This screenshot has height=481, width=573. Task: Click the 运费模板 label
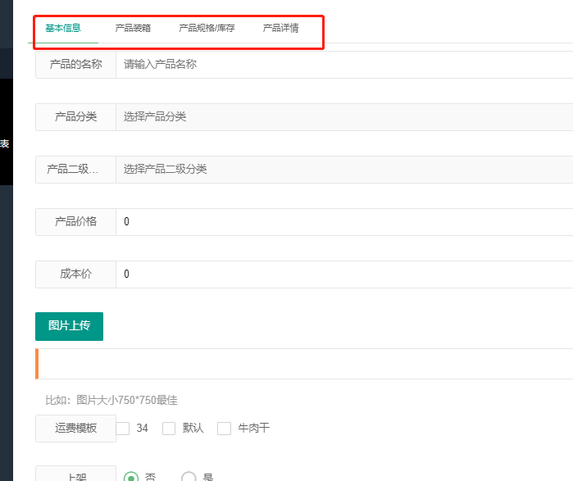pos(75,428)
